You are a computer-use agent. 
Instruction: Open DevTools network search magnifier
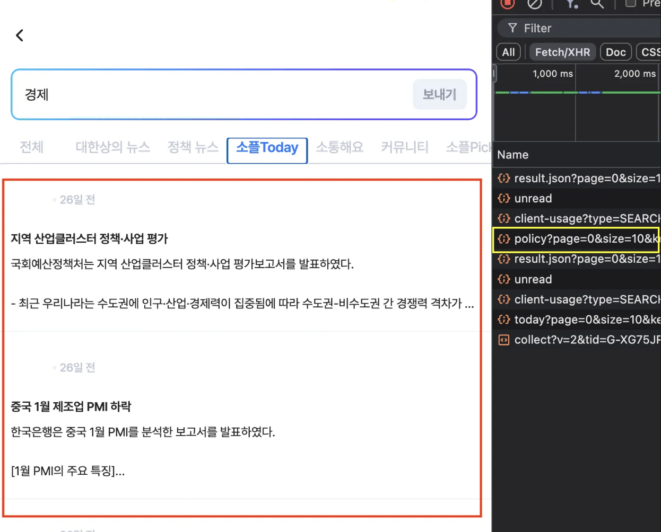[597, 4]
